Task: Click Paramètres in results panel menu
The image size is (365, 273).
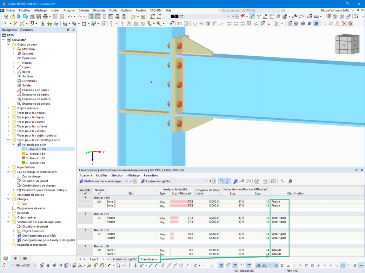Action: 151,175
